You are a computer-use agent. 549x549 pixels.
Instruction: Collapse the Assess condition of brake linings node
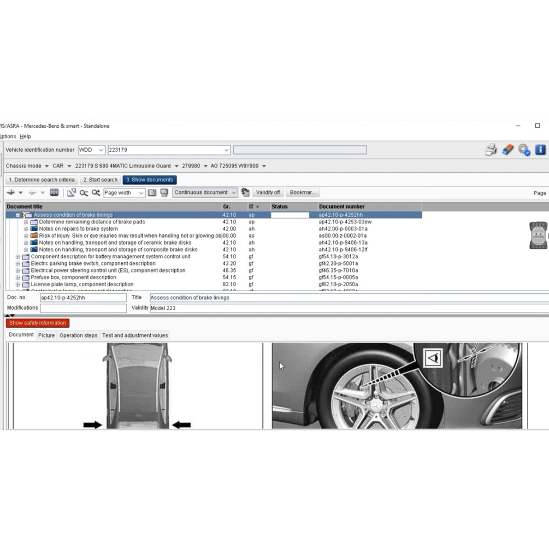[18, 215]
